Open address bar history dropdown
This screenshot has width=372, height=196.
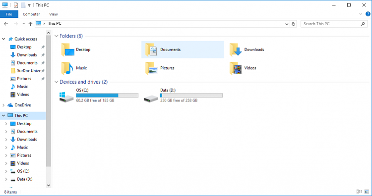click(287, 24)
